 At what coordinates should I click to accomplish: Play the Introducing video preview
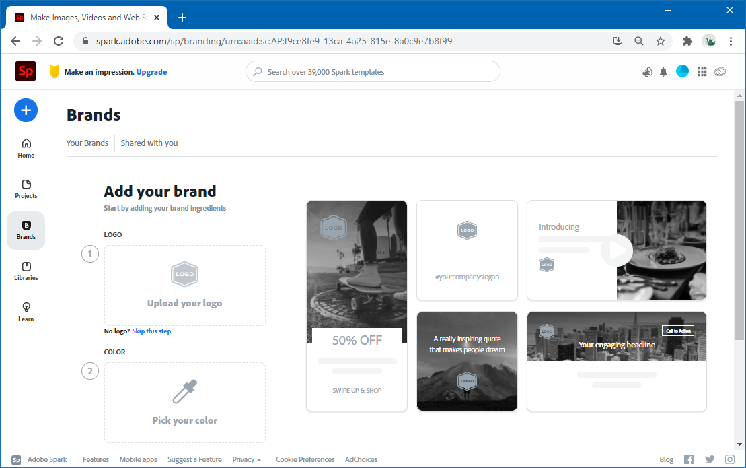617,250
